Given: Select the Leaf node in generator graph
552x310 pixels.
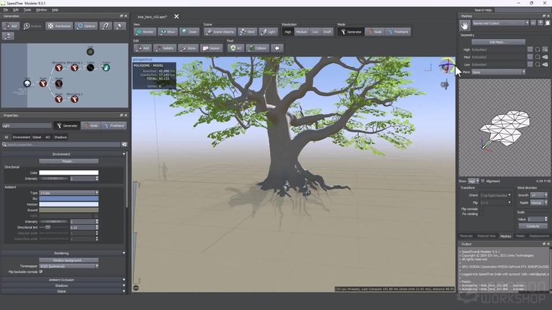Looking at the screenshot, I should 90,52.
